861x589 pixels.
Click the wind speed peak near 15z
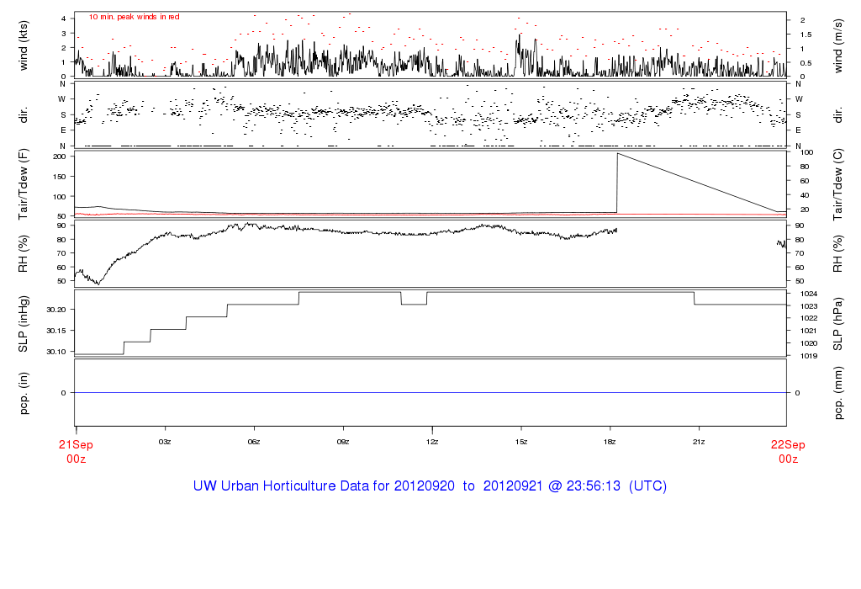(x=518, y=36)
